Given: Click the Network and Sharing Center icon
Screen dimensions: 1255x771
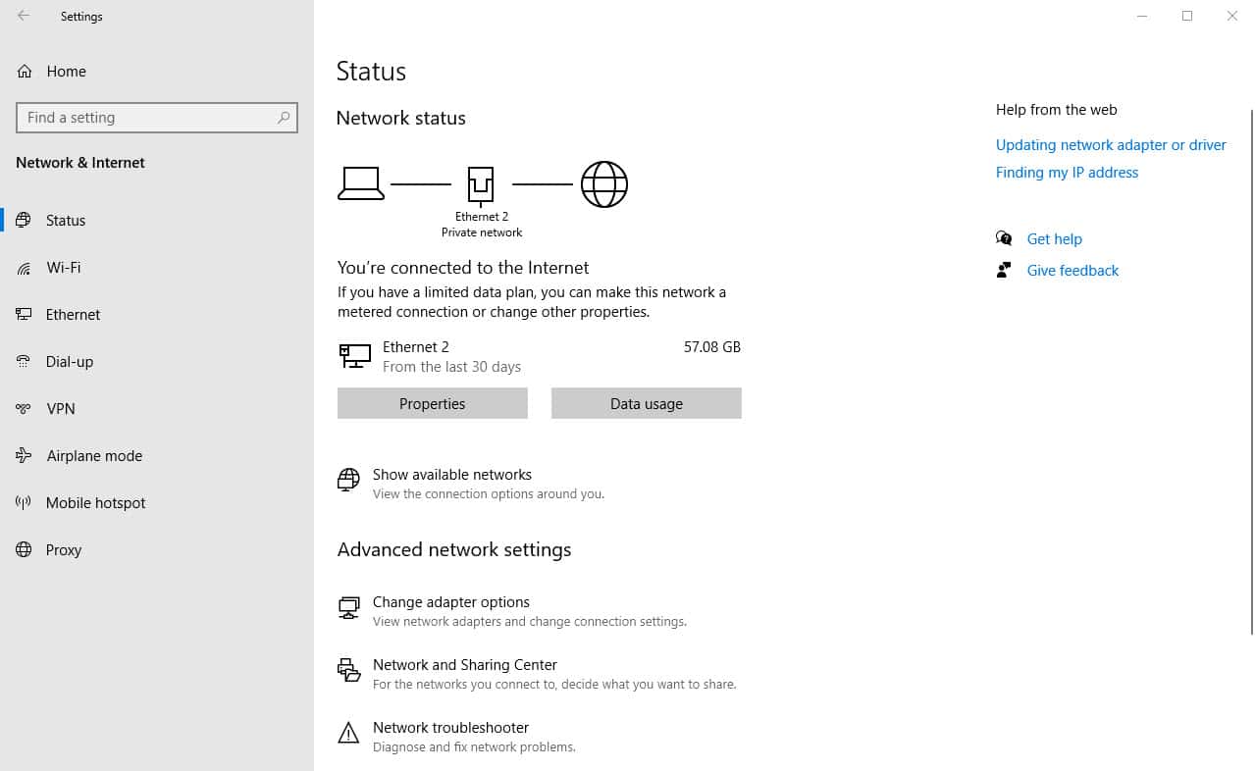Looking at the screenshot, I should pyautogui.click(x=348, y=671).
